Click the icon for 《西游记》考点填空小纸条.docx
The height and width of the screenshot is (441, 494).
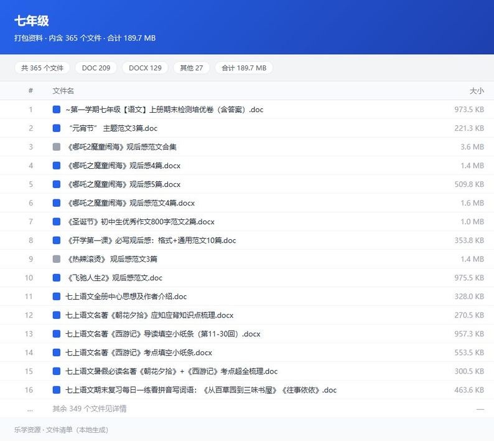pyautogui.click(x=57, y=353)
